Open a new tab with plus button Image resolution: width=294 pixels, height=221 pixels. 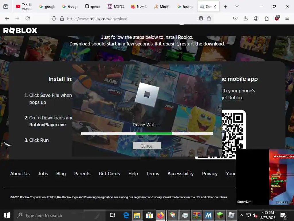coord(226,7)
